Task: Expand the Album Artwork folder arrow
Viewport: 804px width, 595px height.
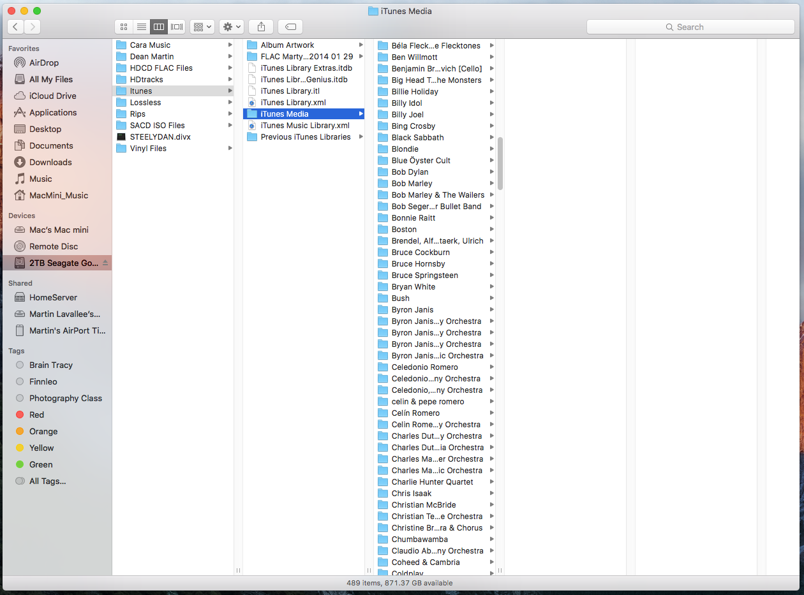Action: [x=361, y=45]
